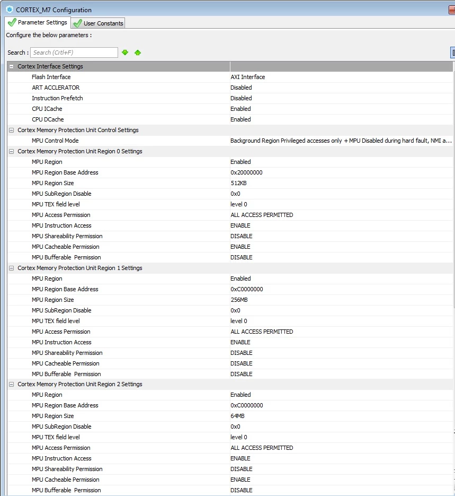Edit Region 1 base address 0xC0000000 field
This screenshot has height=496, width=455.
(x=341, y=289)
